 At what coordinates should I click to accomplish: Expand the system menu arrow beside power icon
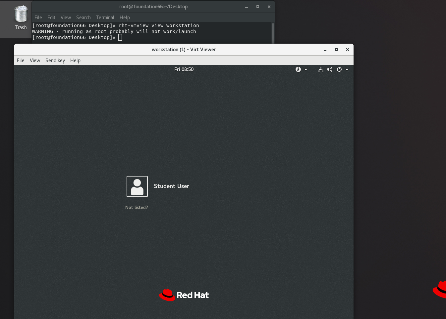click(347, 69)
